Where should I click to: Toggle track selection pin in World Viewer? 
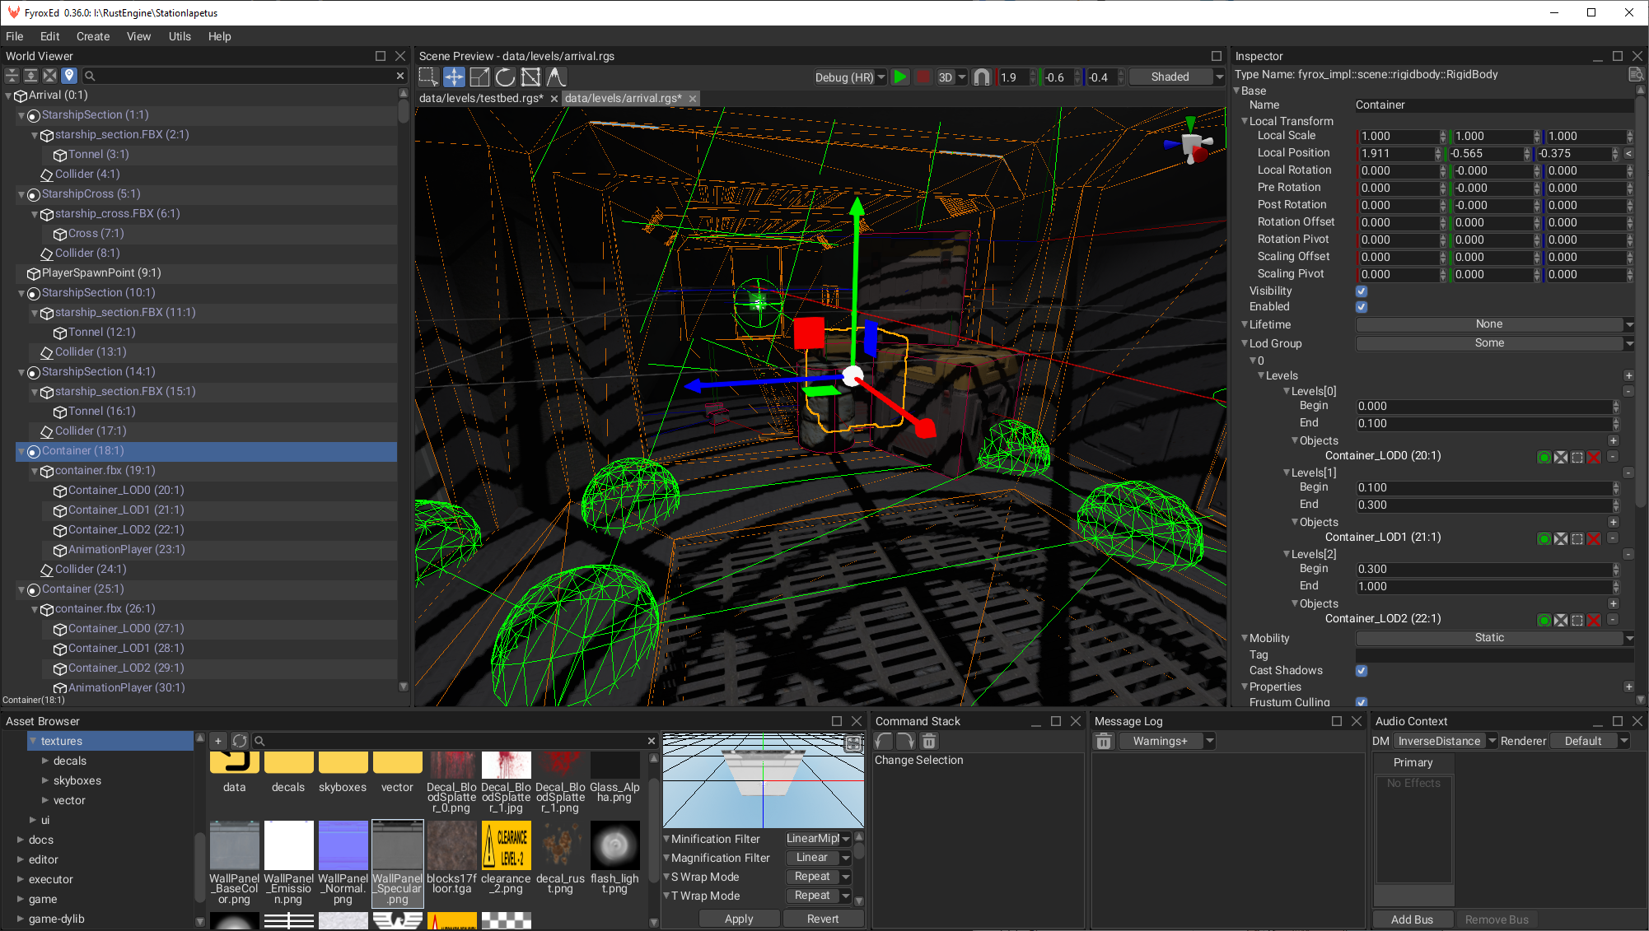pyautogui.click(x=69, y=76)
